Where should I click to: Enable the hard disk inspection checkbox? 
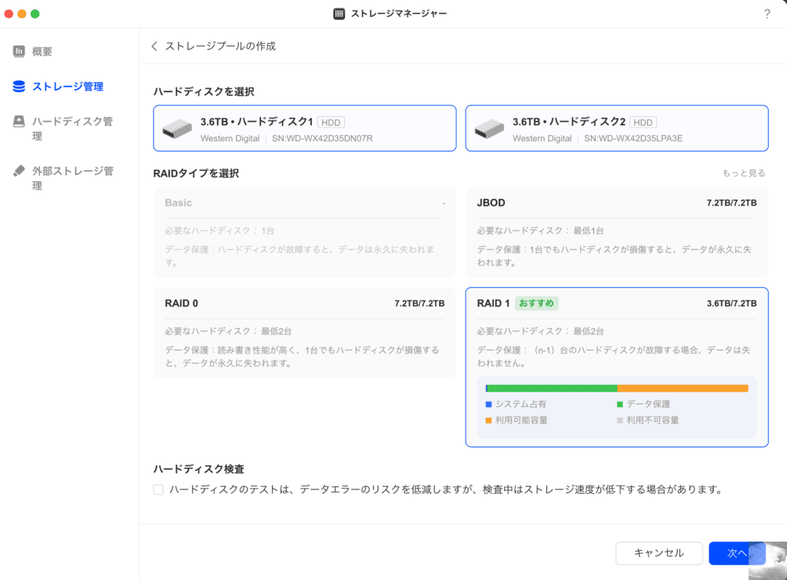coord(158,489)
